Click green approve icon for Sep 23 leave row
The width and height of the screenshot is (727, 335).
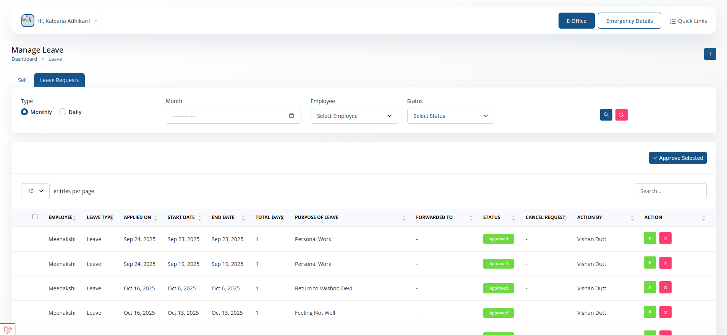[x=650, y=238]
